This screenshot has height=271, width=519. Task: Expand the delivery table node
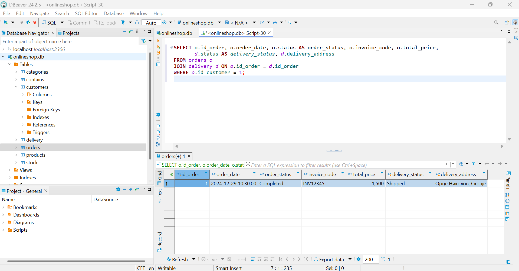(x=16, y=140)
